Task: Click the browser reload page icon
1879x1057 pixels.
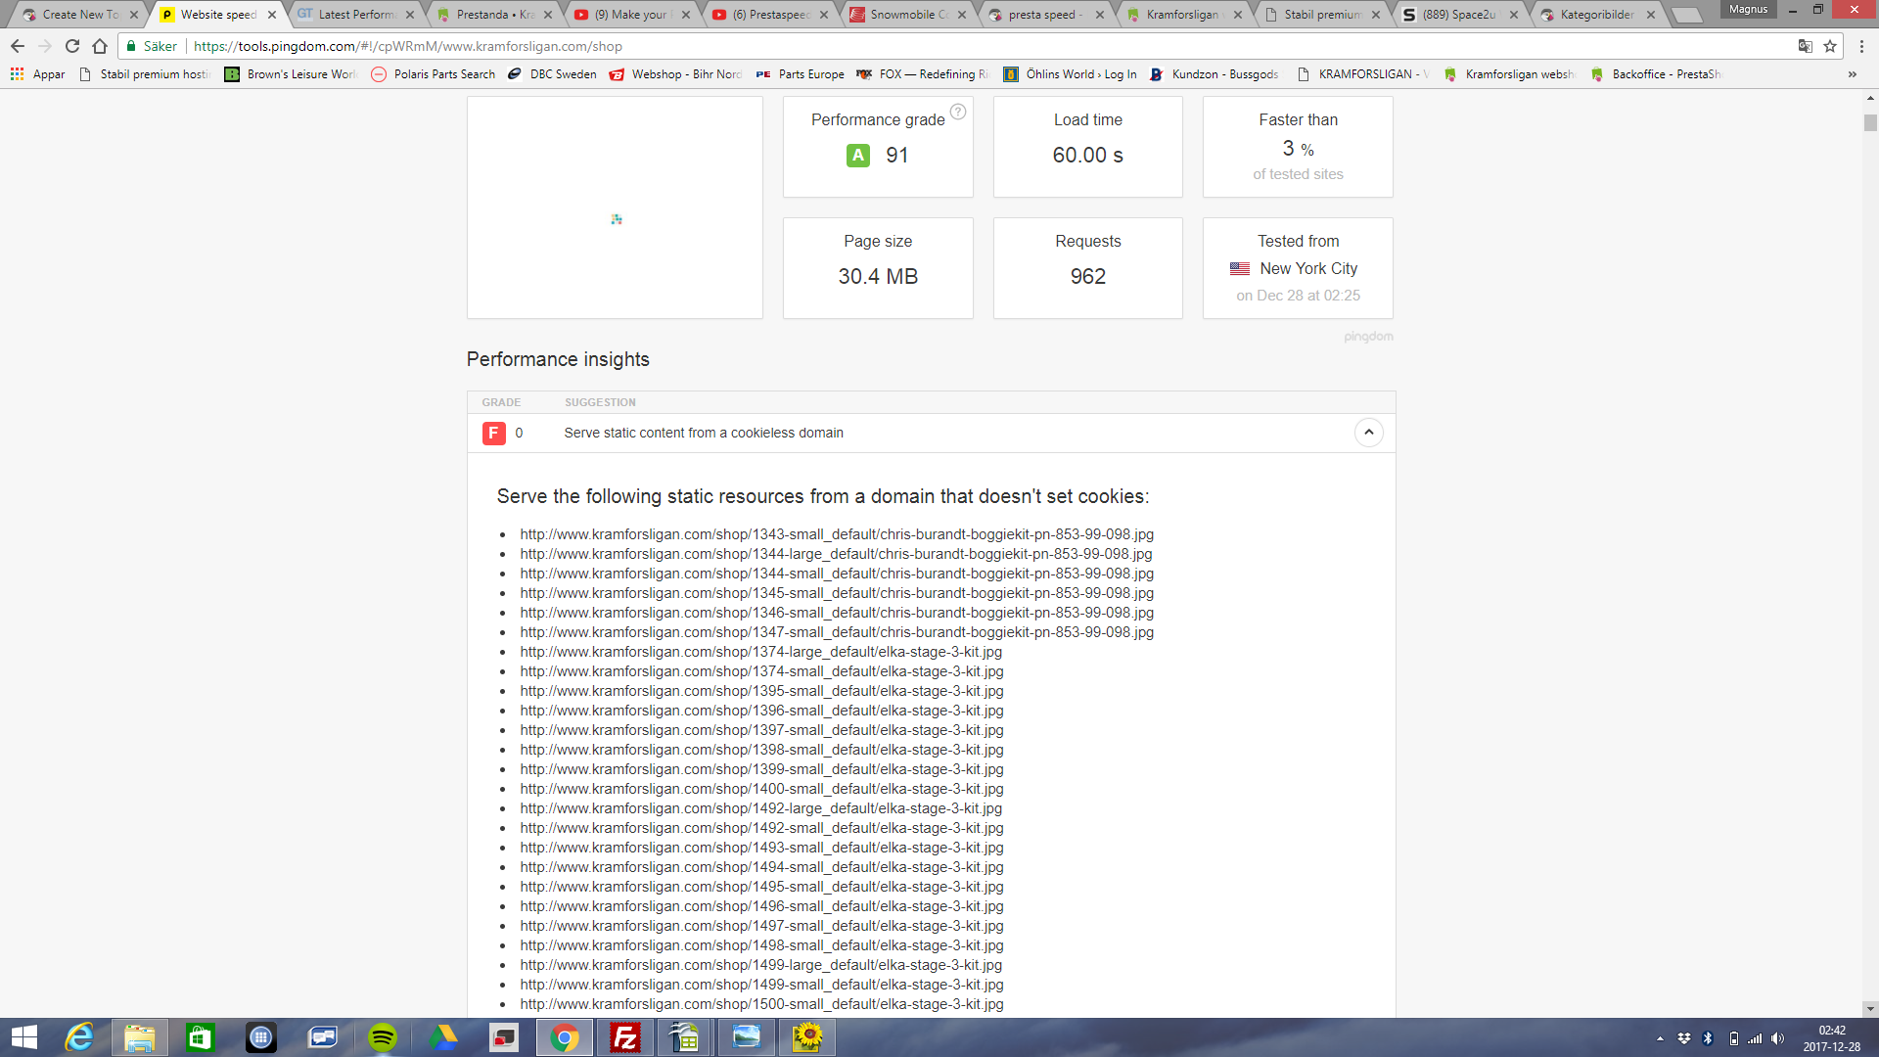Action: pos(72,46)
